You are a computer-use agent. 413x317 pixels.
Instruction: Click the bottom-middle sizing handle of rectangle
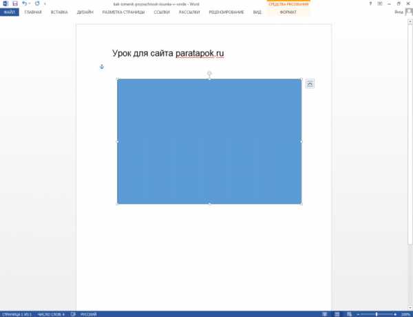pyautogui.click(x=209, y=204)
